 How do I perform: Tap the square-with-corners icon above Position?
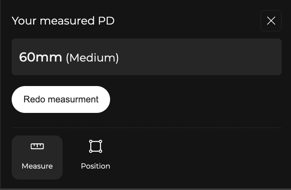pos(95,146)
